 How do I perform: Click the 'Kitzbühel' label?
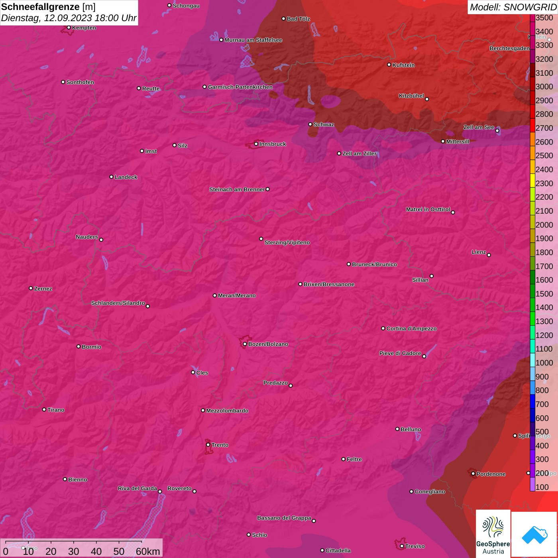(411, 96)
